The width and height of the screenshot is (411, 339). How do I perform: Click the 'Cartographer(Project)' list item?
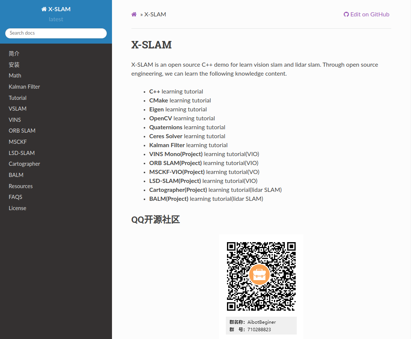215,190
